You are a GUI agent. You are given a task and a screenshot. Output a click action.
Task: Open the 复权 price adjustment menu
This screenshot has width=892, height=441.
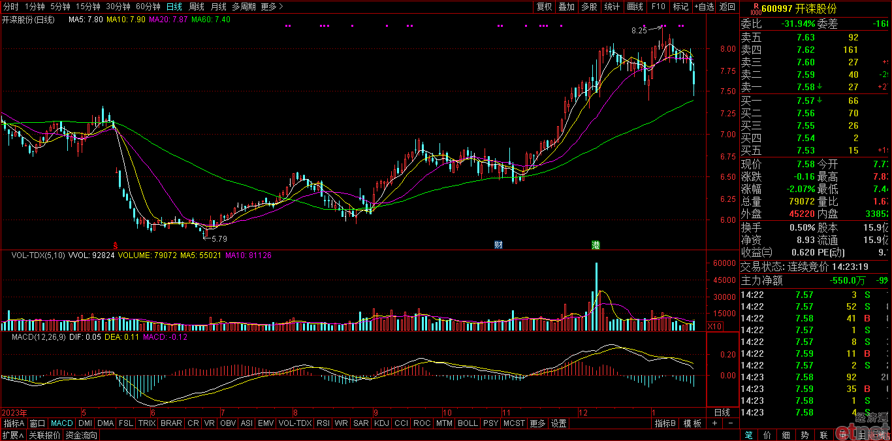click(544, 7)
